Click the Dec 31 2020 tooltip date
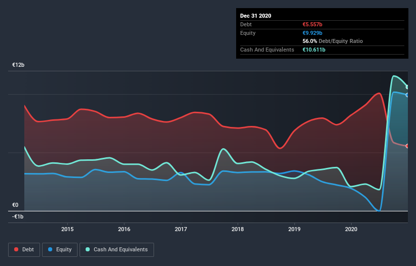 255,16
